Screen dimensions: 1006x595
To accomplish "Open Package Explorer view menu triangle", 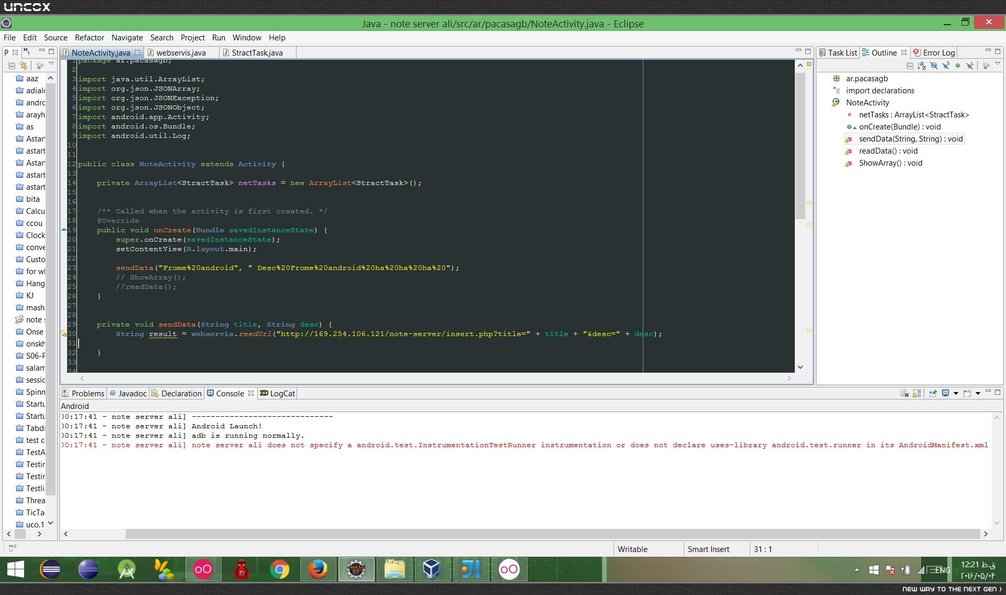I will (51, 64).
